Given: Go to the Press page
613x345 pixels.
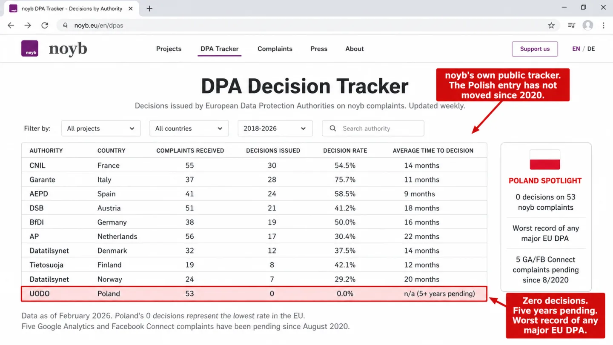Looking at the screenshot, I should coord(319,49).
